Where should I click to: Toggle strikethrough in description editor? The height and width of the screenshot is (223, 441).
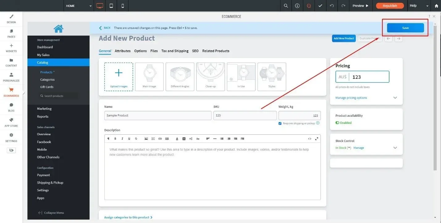(136, 139)
